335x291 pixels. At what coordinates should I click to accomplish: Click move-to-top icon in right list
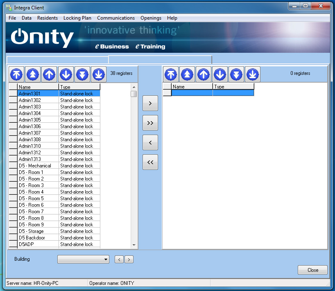(171, 74)
